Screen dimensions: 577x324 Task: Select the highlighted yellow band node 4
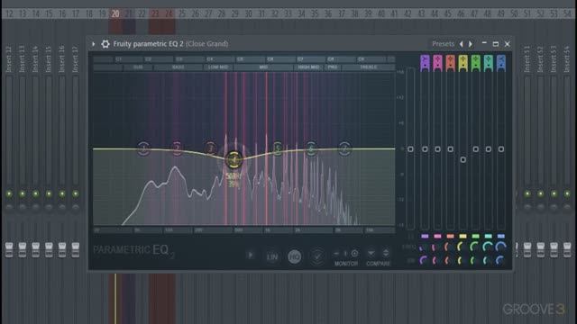point(234,159)
